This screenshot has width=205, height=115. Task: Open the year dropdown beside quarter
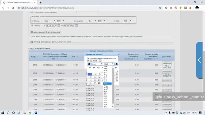click(x=102, y=21)
